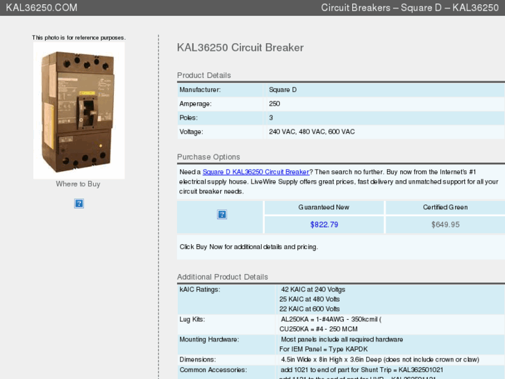Click the This photo is for reference purposes note
Image resolution: width=505 pixels, height=379 pixels.
click(x=78, y=38)
